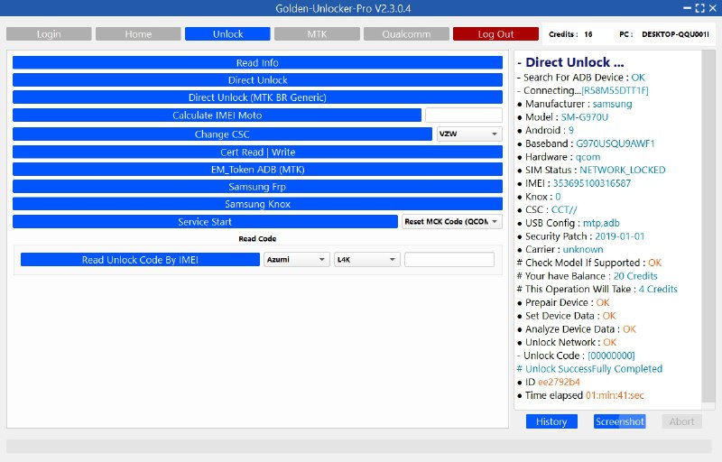722x462 pixels.
Task: Click the Samsung Frp button
Action: point(257,187)
